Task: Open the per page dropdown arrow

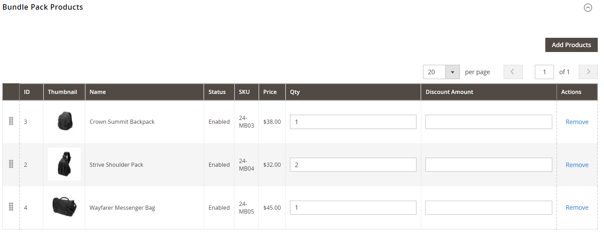Action: (452, 72)
